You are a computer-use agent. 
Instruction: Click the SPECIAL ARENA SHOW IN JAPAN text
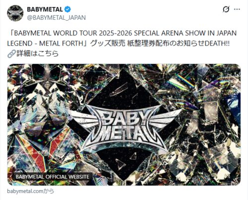pos(186,33)
